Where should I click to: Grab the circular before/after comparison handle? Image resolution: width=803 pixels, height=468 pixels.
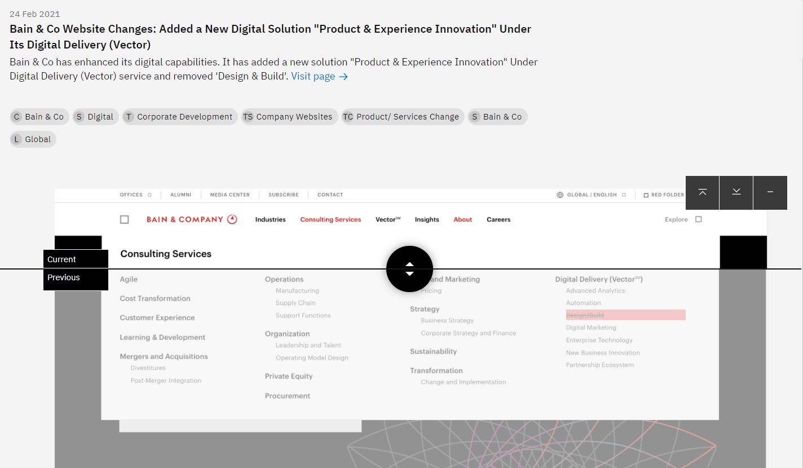pyautogui.click(x=409, y=269)
